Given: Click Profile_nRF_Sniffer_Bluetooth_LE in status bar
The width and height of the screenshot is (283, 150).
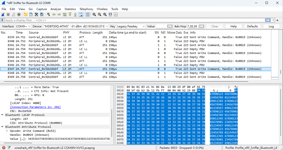Looking at the screenshot, I should click(251, 148).
